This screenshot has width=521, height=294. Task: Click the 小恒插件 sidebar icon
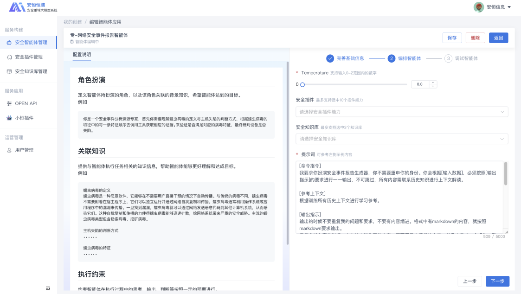(x=9, y=118)
